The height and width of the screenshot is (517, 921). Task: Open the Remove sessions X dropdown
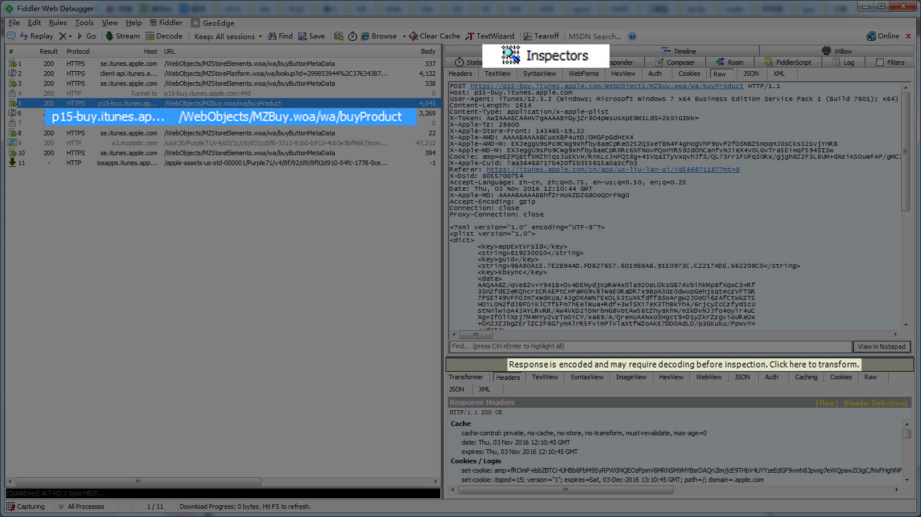pos(65,36)
